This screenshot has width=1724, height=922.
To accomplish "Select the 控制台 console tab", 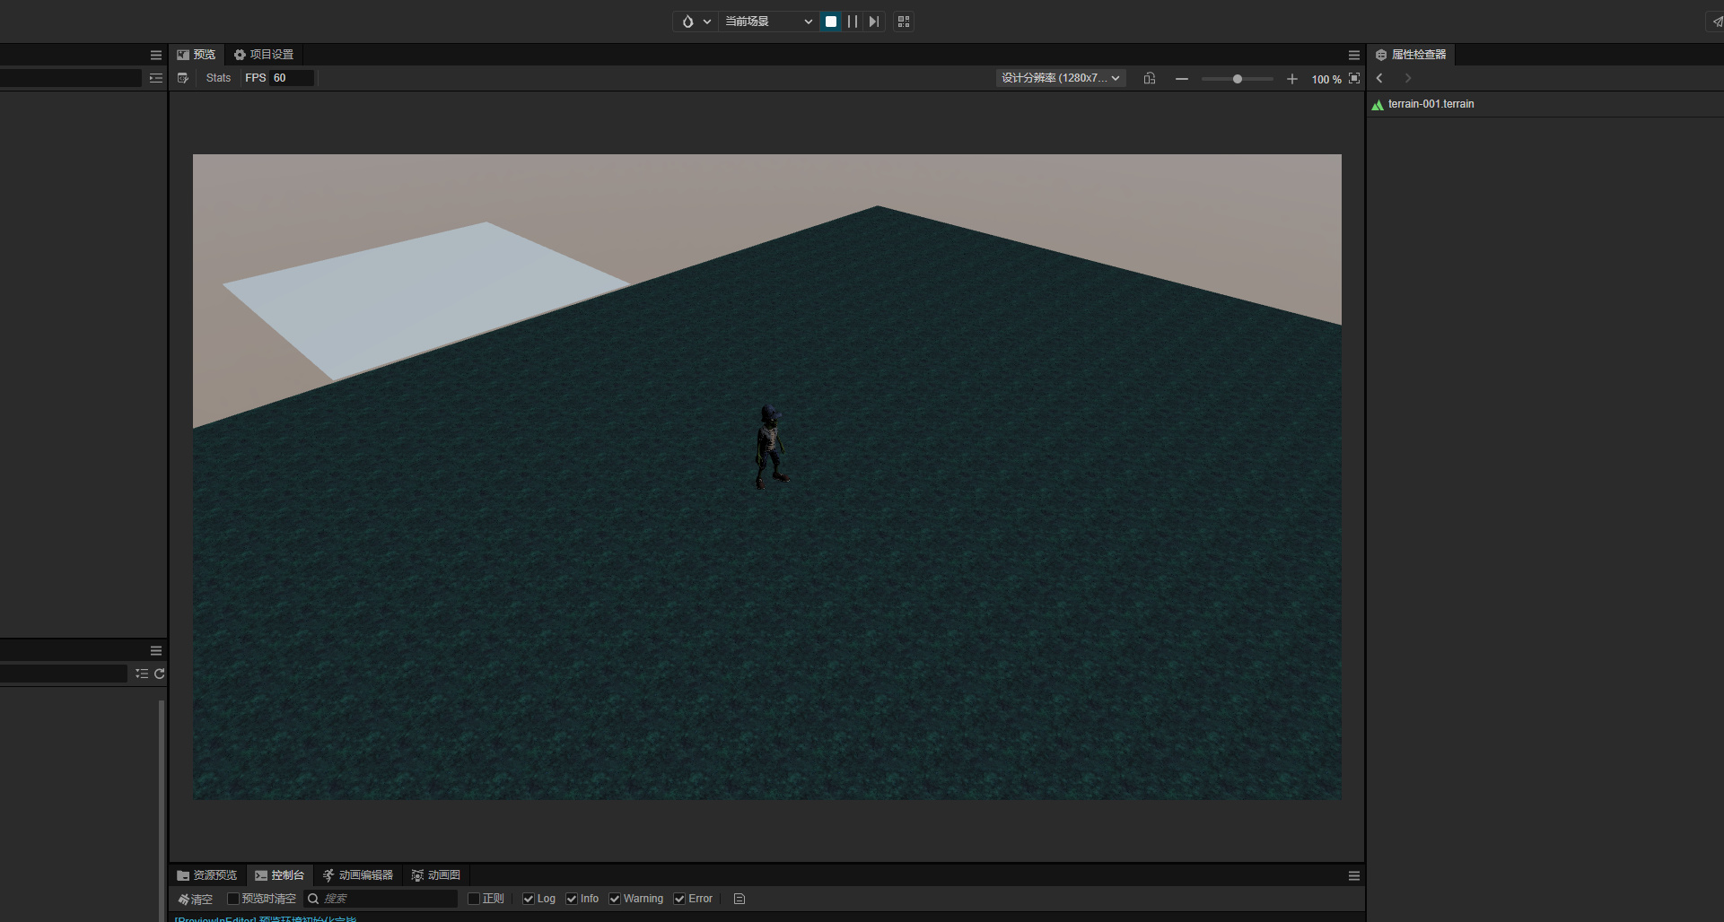I will tap(279, 875).
